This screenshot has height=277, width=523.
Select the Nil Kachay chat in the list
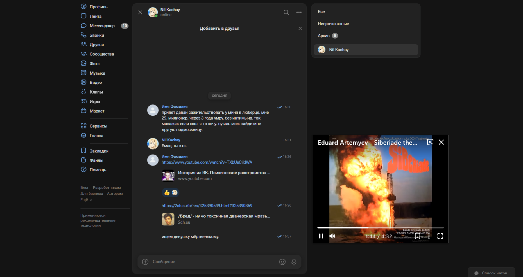tap(366, 50)
